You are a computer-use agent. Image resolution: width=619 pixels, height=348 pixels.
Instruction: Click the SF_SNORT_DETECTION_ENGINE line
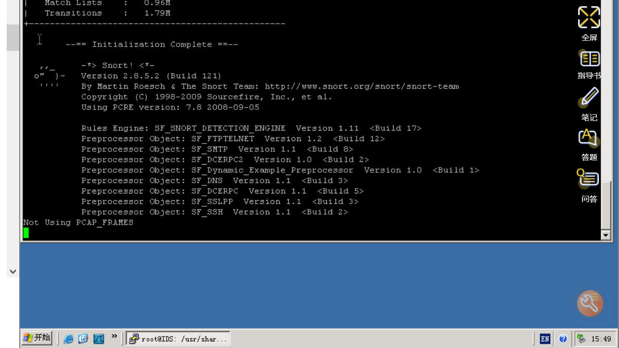coord(251,128)
